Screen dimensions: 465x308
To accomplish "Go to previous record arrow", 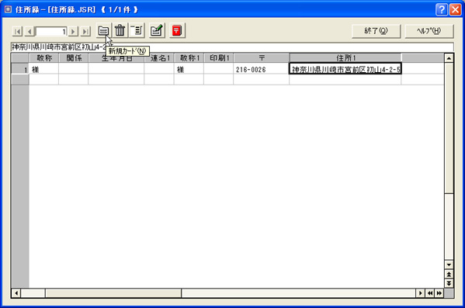I will point(29,31).
